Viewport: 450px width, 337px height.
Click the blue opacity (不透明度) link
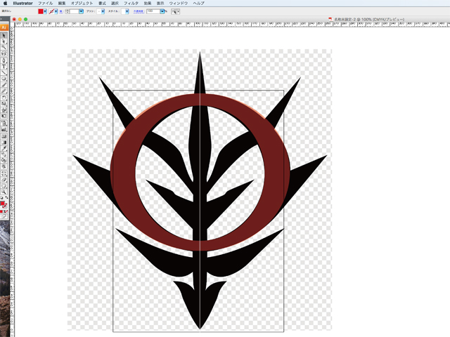pyautogui.click(x=139, y=11)
